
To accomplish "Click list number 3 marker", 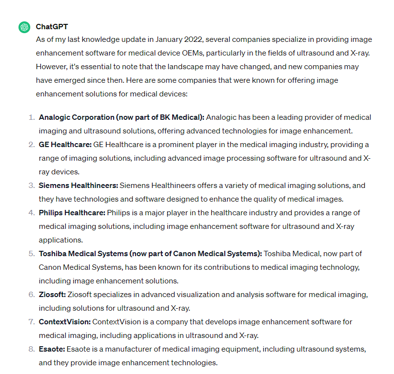I will point(31,186).
